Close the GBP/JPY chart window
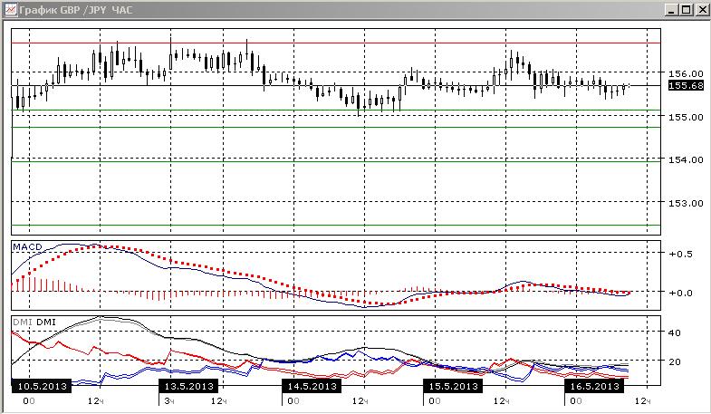This screenshot has height=414, width=711. 701,10
